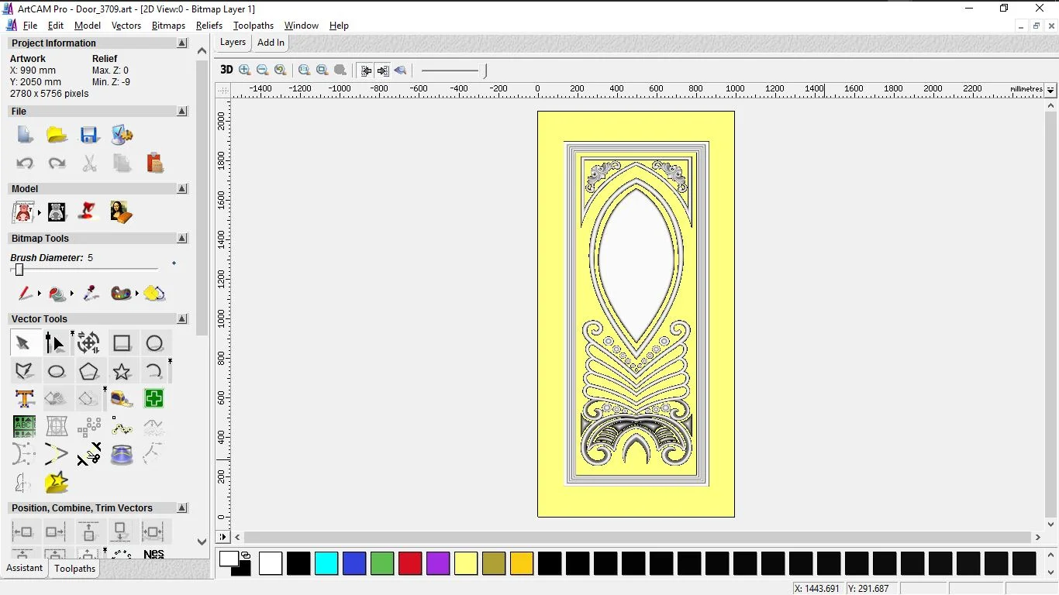Viewport: 1059px width, 595px height.
Task: Click the Create Polygon pentagon tool
Action: [89, 372]
